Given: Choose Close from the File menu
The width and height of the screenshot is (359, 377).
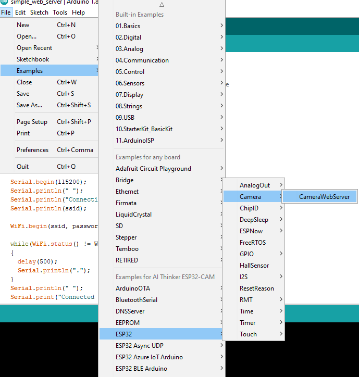Looking at the screenshot, I should click(49, 82).
